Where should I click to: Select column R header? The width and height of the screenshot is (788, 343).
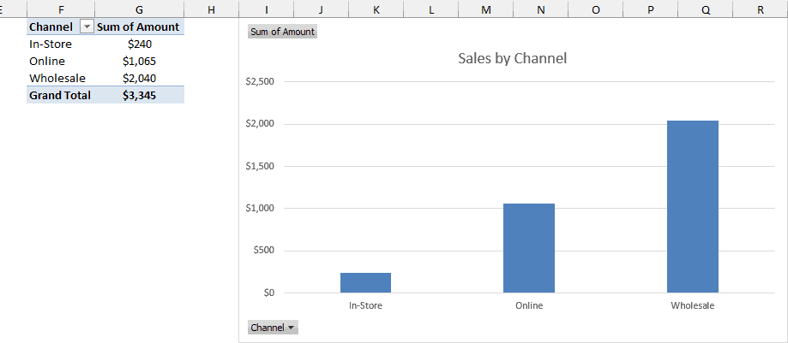[761, 9]
